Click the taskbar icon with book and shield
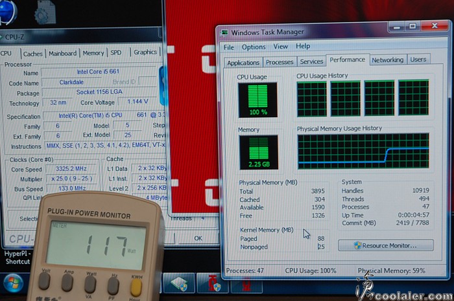 point(178,284)
